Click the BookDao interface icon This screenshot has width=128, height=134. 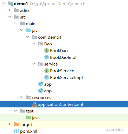[47, 50]
